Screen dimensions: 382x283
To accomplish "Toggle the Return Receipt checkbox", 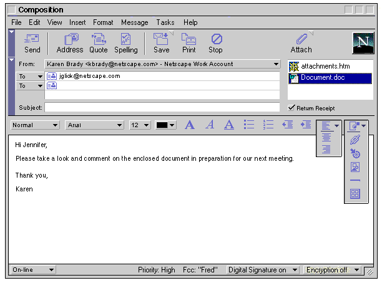I will click(x=291, y=108).
